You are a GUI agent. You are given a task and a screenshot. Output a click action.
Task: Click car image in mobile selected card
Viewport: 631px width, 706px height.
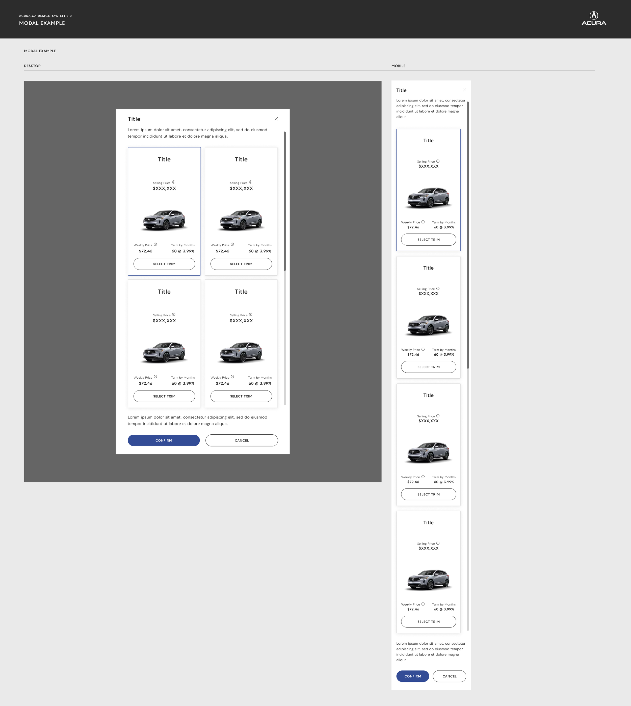pos(429,198)
